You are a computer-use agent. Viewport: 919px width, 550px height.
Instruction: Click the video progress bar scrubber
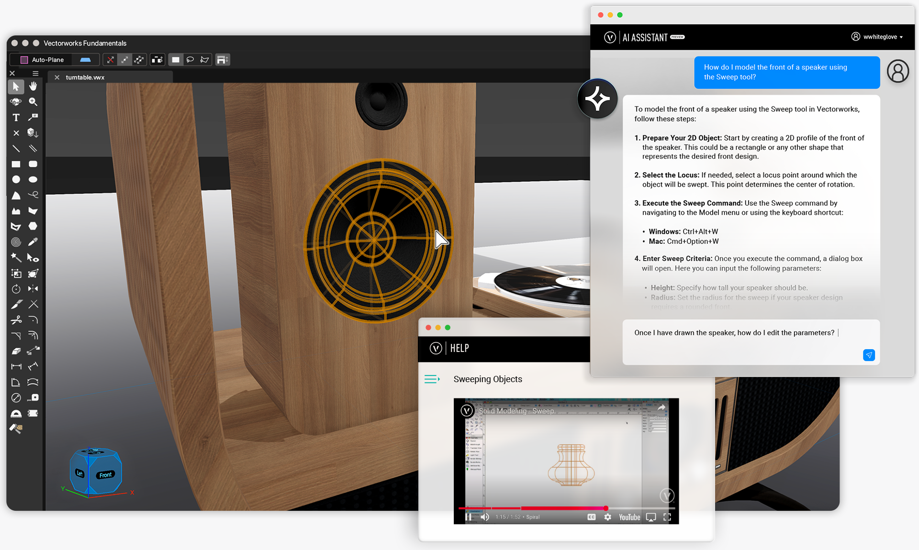605,508
